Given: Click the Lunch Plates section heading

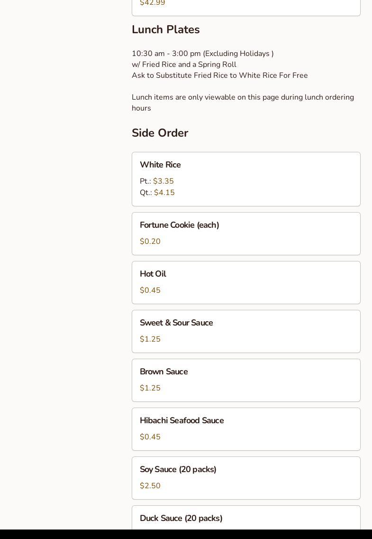Looking at the screenshot, I should [166, 29].
